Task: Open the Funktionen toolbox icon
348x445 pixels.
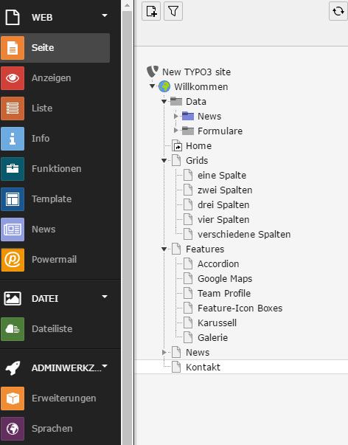Action: click(13, 169)
